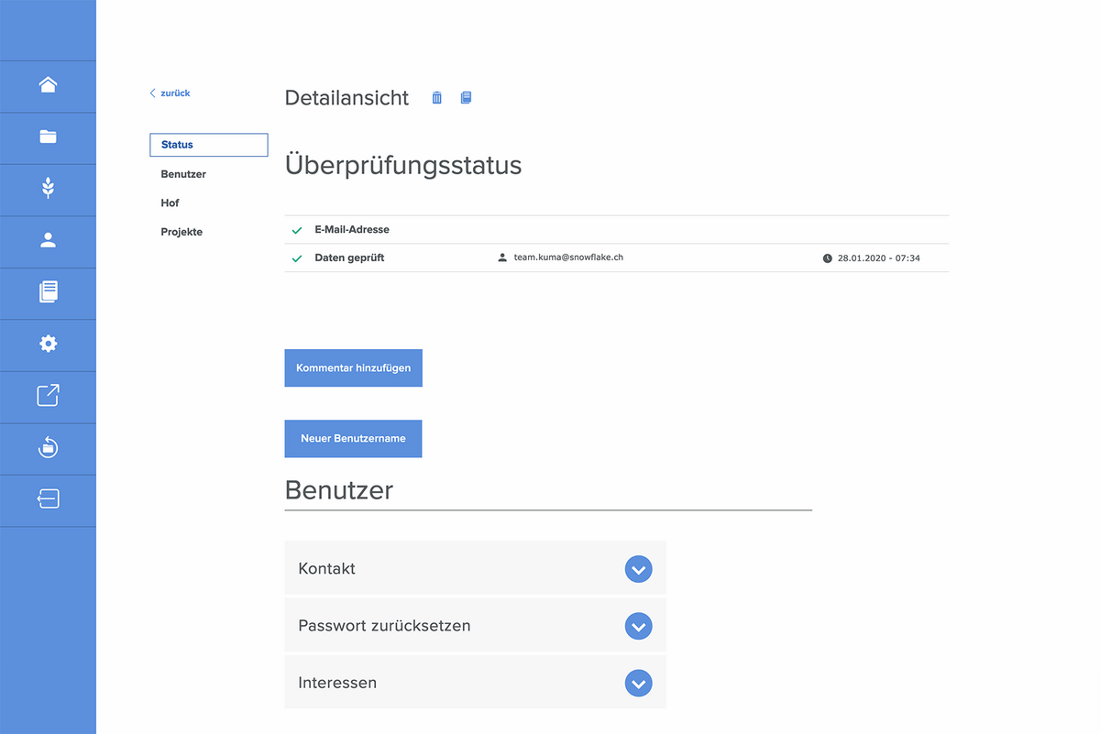
Task: Open the user profile icon in sidebar
Action: point(48,240)
